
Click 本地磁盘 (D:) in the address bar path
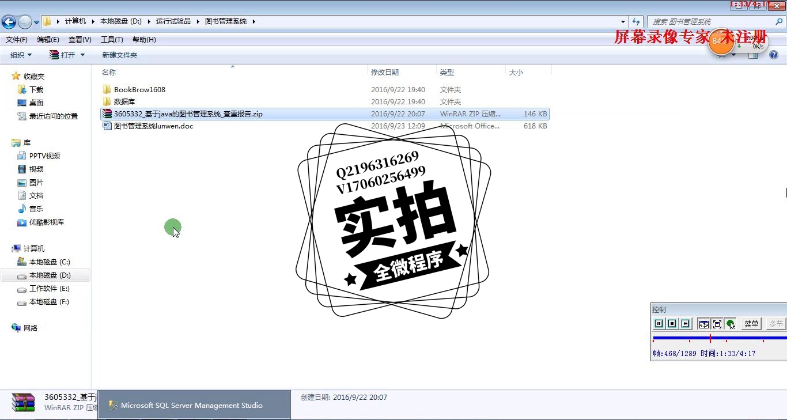coord(121,21)
